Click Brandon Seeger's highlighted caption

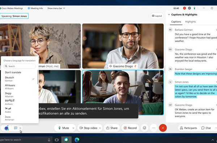click(196, 73)
